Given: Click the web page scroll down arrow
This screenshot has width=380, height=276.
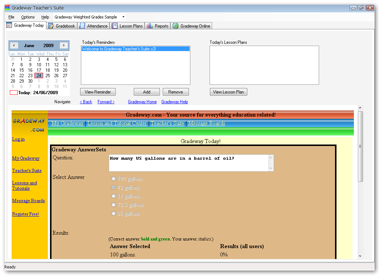Looking at the screenshot, I should click(x=360, y=256).
